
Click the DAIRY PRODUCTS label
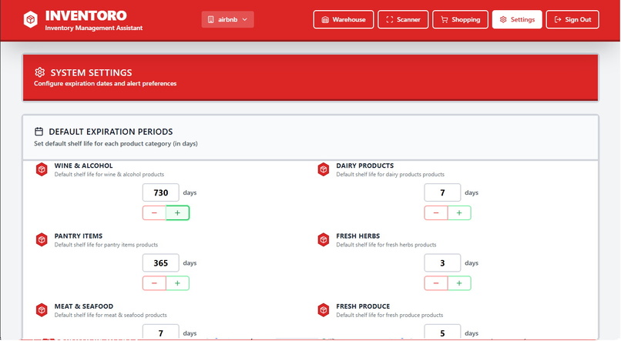[364, 165]
